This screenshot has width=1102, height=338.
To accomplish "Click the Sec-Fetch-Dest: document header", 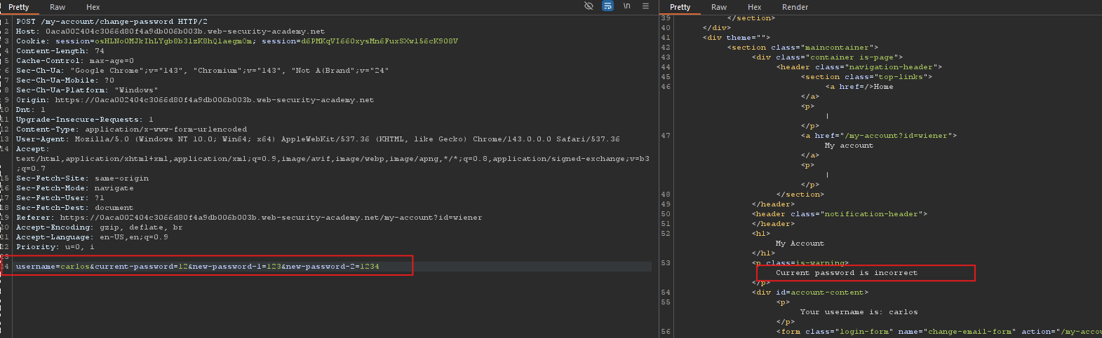I will click(75, 208).
